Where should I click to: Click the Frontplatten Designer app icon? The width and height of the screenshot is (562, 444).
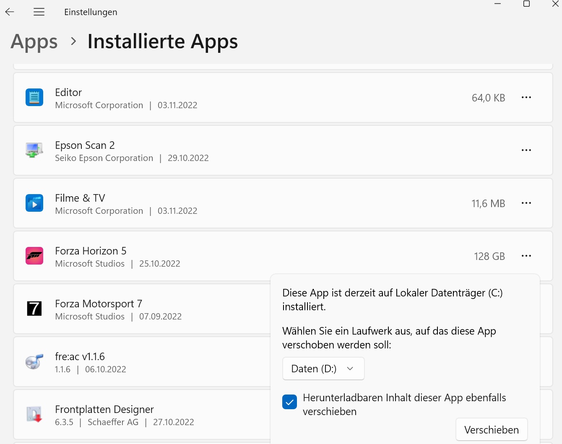point(34,414)
